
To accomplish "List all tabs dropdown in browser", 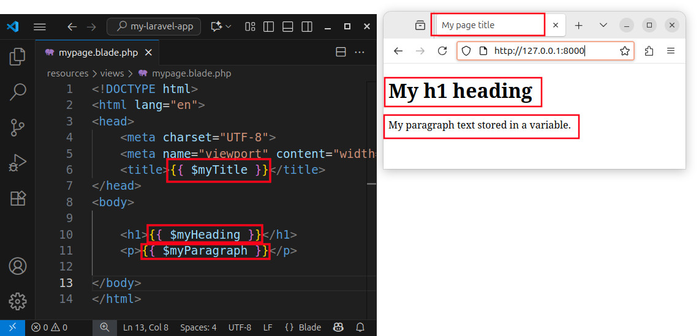I will [x=603, y=26].
